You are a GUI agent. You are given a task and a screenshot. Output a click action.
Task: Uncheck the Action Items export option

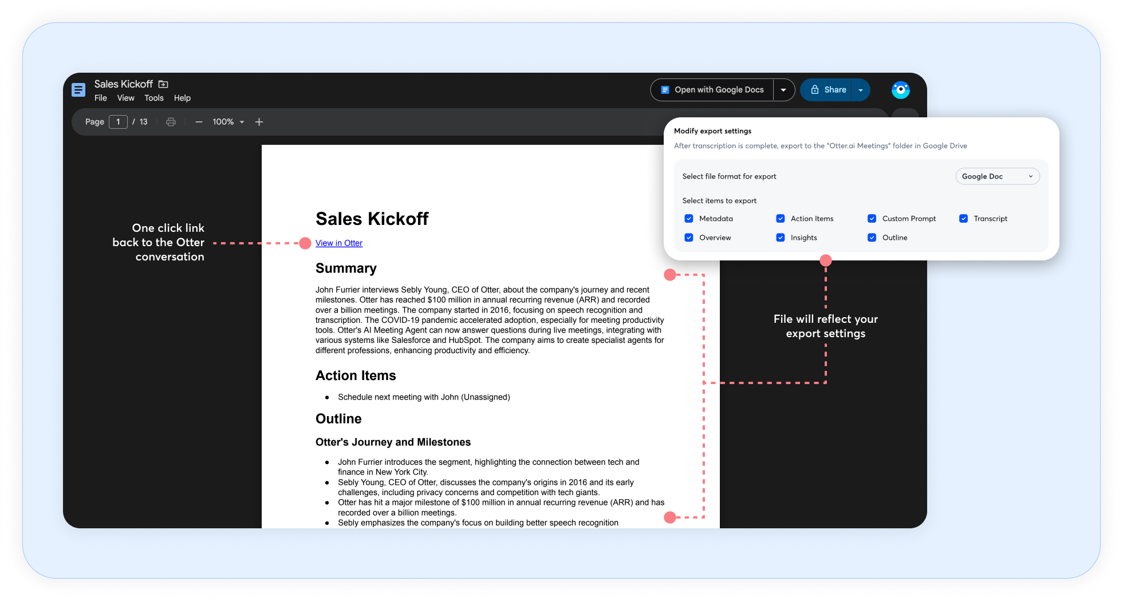click(x=781, y=219)
